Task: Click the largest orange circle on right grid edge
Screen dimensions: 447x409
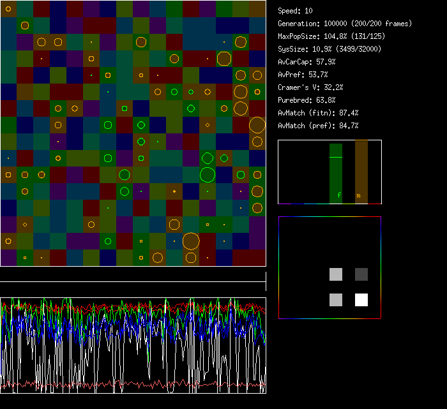Action: tap(257, 125)
